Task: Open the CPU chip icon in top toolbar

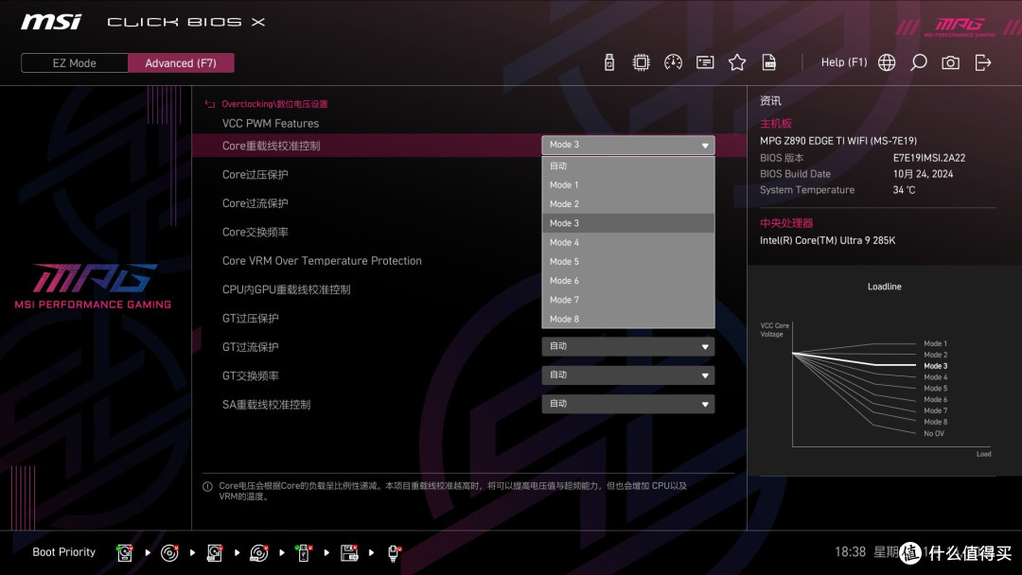Action: [642, 62]
